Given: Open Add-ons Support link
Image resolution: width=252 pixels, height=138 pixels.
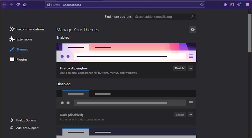Looking at the screenshot, I should (27, 128).
